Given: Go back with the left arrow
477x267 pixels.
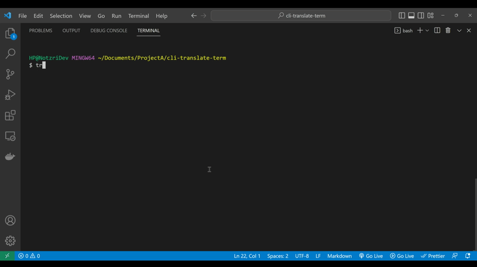Looking at the screenshot, I should pos(194,16).
